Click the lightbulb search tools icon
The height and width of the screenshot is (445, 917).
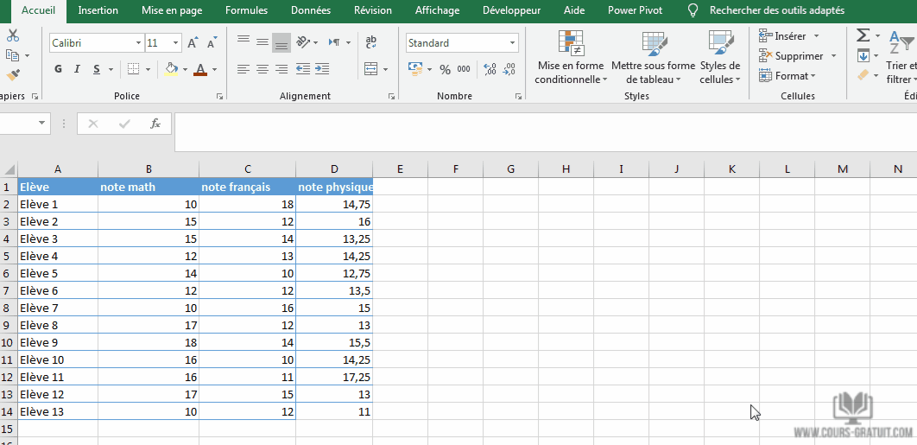pyautogui.click(x=693, y=10)
